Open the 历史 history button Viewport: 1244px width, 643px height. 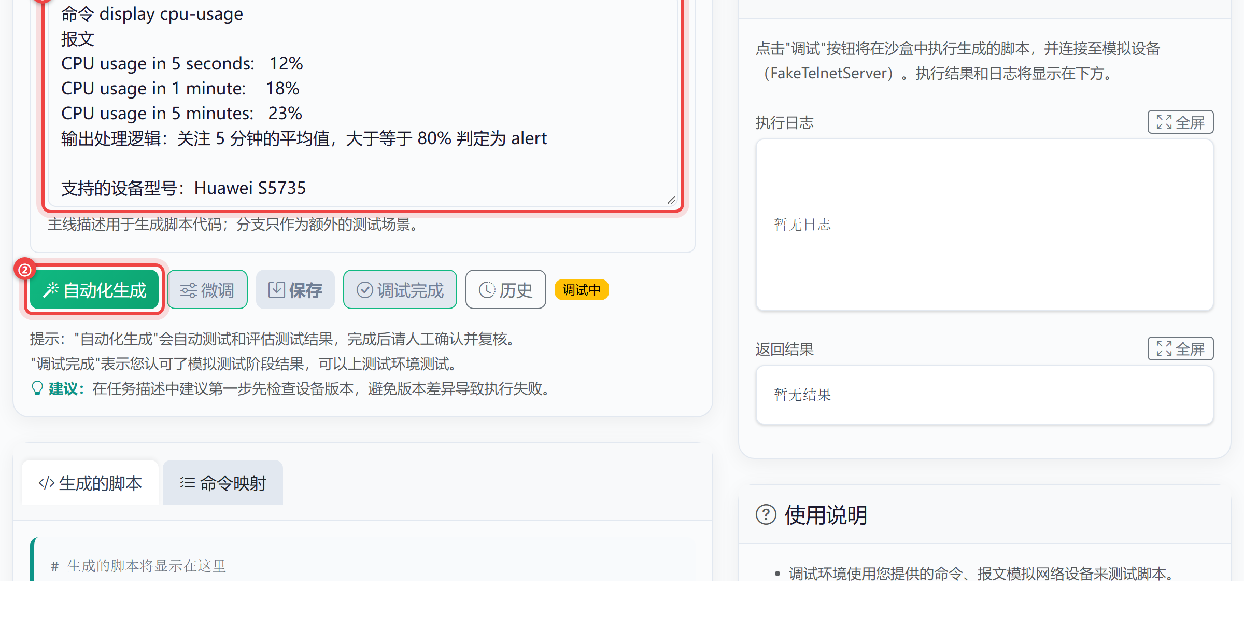[506, 290]
